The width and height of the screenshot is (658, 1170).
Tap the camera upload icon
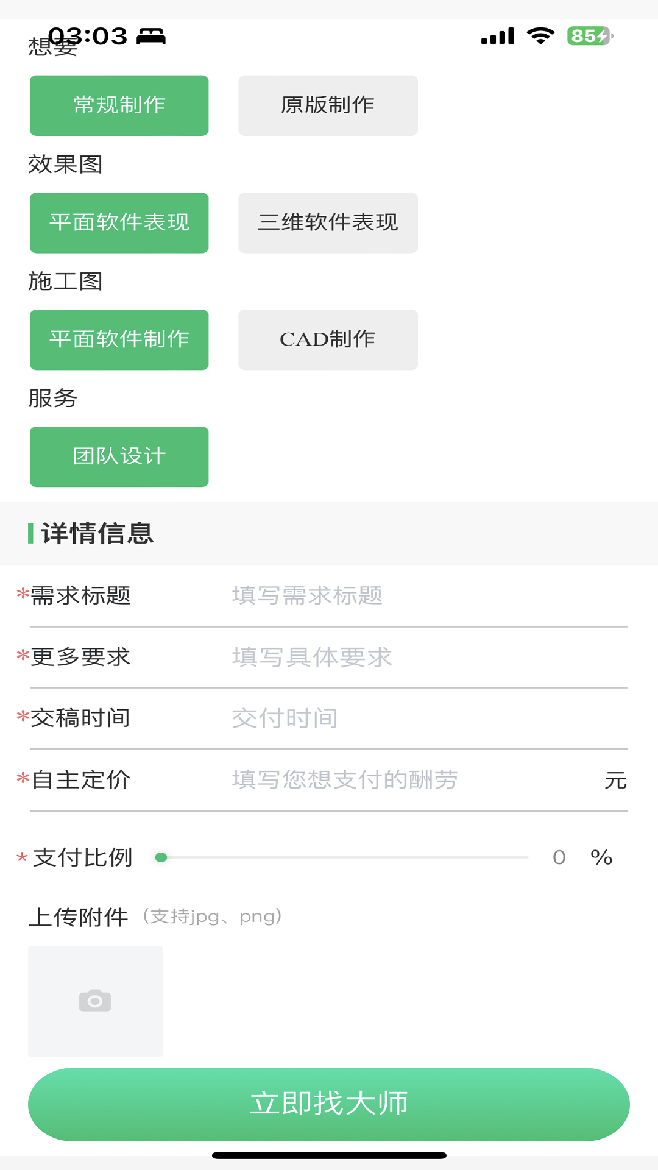(95, 1001)
